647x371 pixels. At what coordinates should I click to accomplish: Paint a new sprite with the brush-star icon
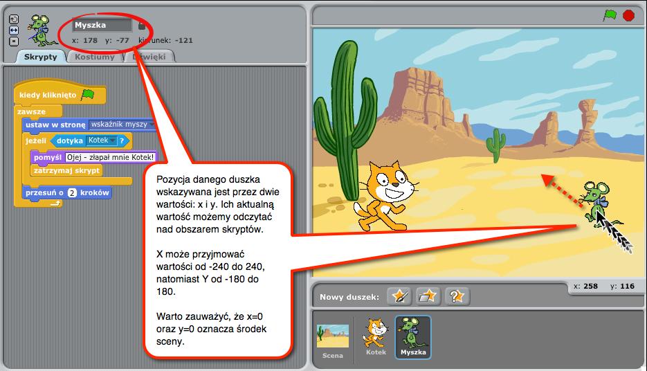tap(399, 296)
